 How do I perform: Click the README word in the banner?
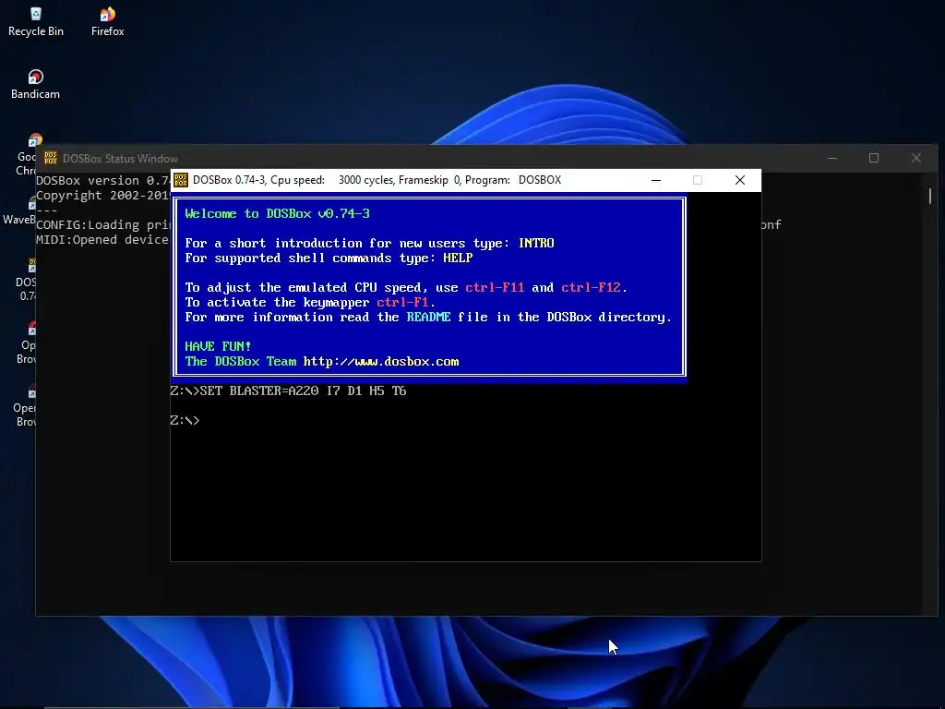(x=428, y=318)
